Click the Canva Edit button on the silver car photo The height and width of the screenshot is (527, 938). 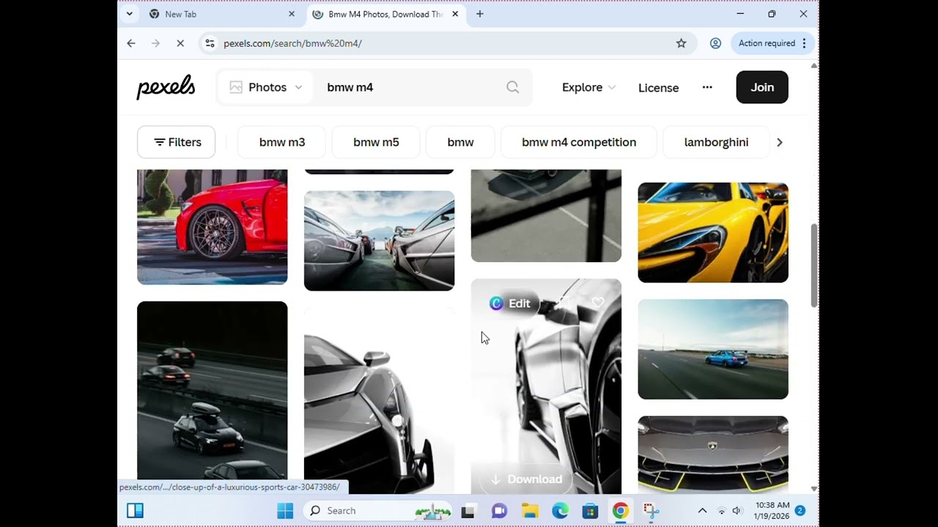(511, 303)
